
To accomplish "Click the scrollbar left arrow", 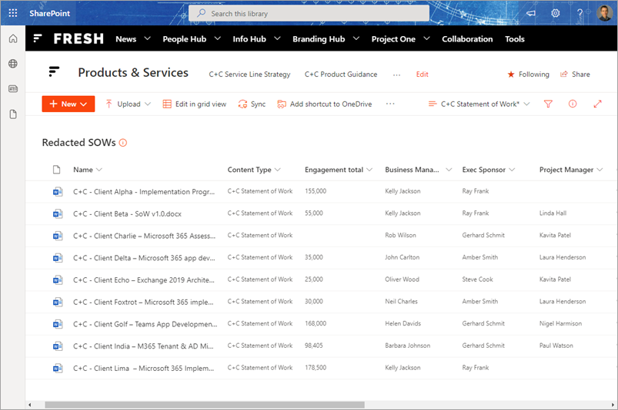I will coord(29,405).
